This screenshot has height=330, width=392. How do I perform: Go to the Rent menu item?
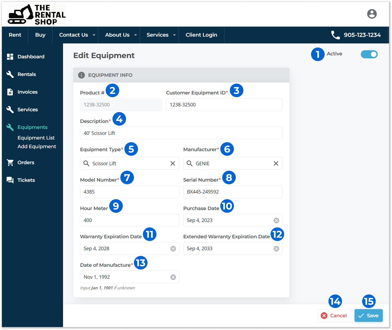15,35
